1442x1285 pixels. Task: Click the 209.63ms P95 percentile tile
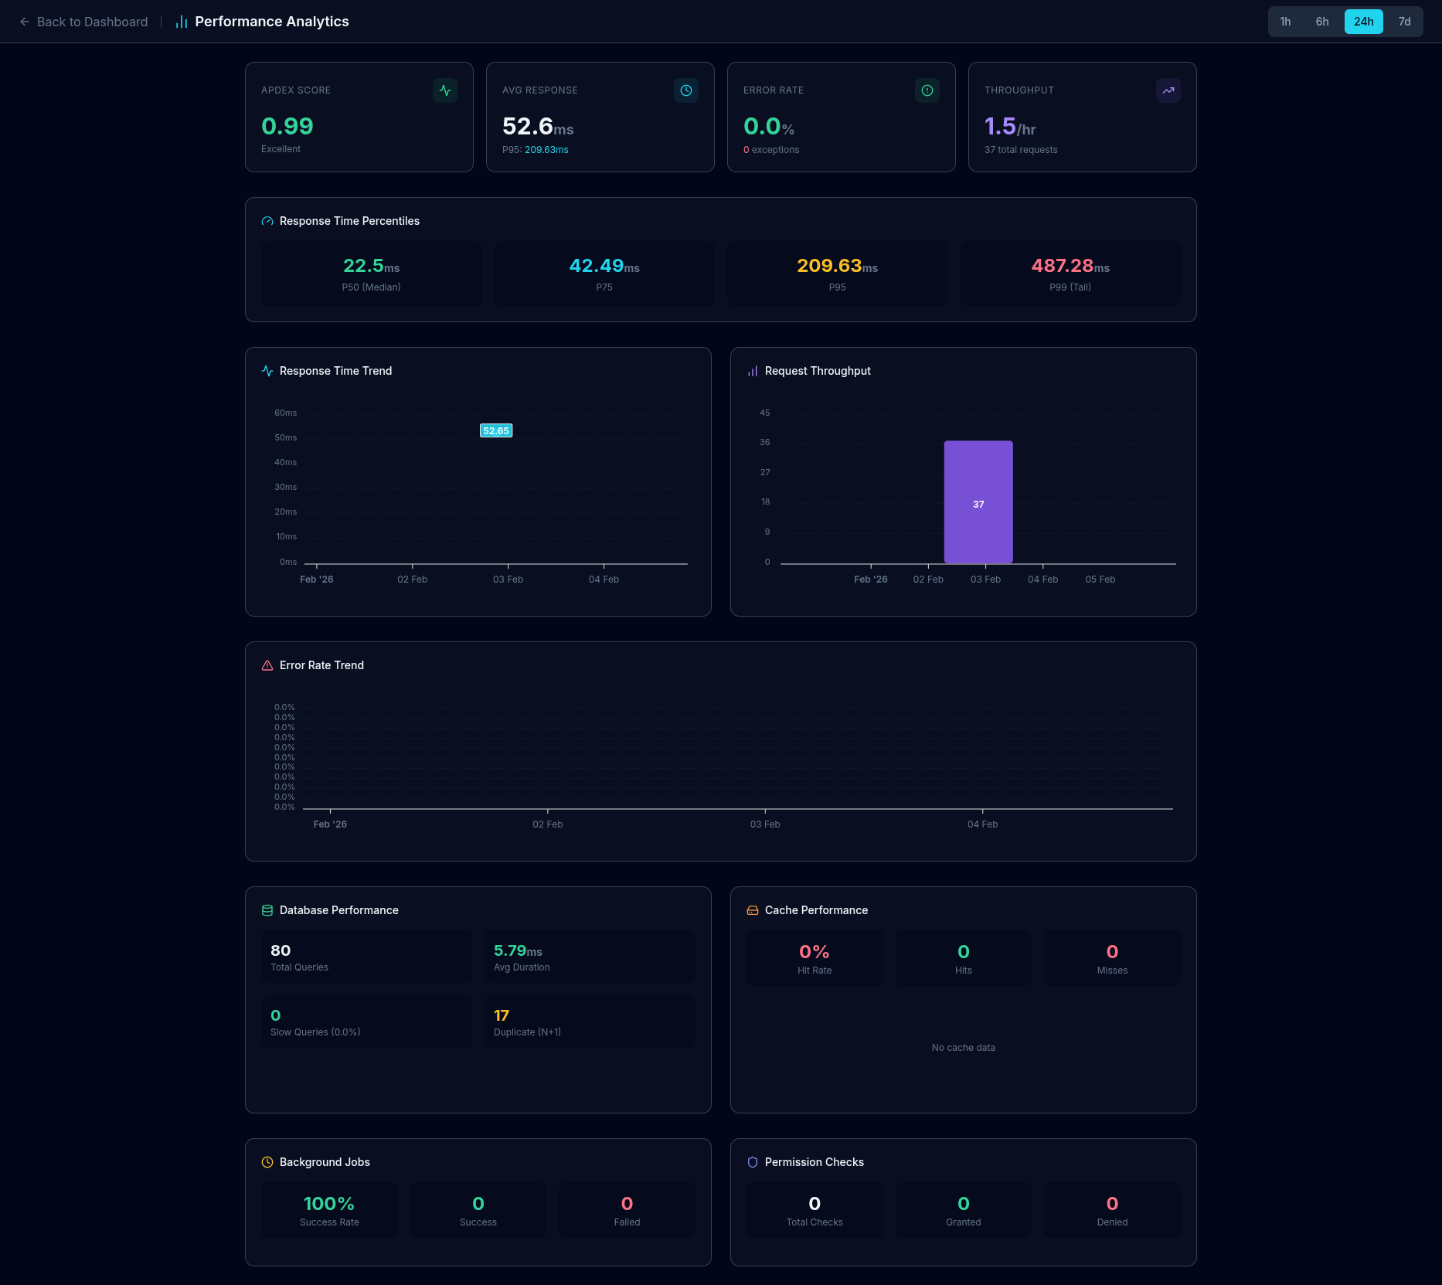click(838, 274)
